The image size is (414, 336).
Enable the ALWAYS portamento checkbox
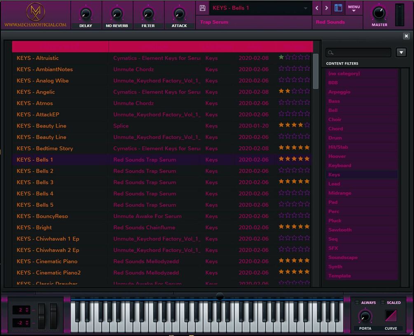click(x=357, y=303)
